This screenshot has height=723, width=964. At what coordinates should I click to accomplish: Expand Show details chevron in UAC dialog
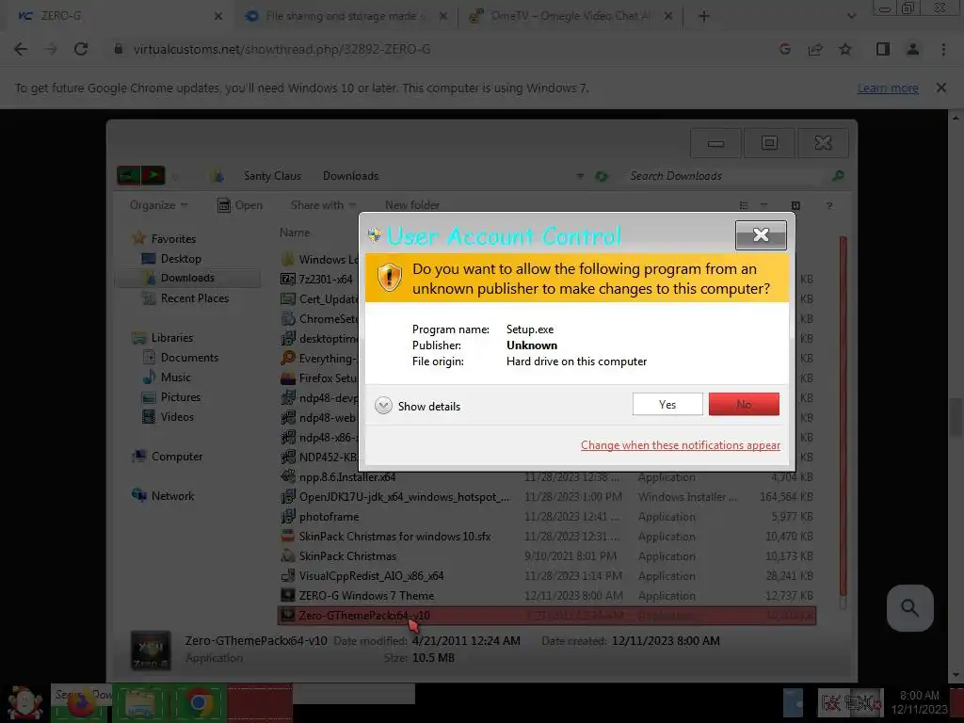coord(384,406)
